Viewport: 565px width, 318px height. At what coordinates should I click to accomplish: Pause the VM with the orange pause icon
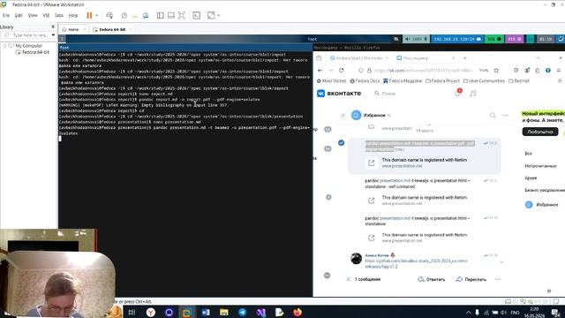click(x=89, y=16)
